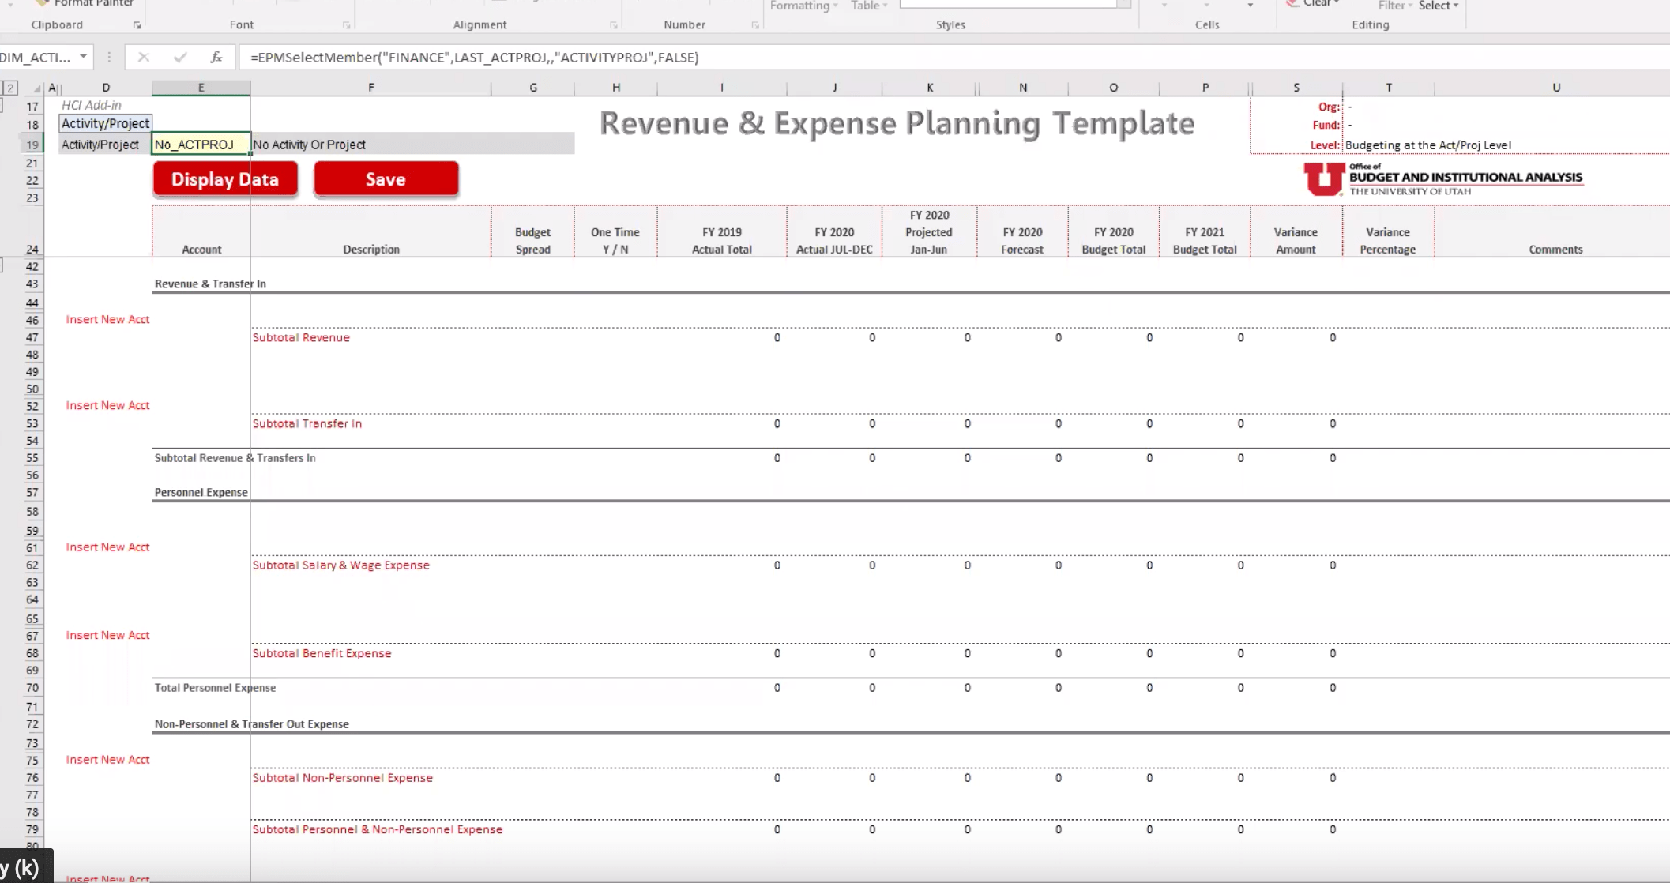
Task: Click the 'Fund:' label
Action: point(1326,125)
